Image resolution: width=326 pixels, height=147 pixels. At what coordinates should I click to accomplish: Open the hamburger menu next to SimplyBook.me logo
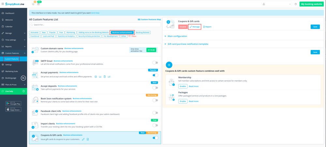click(x=3, y=4)
